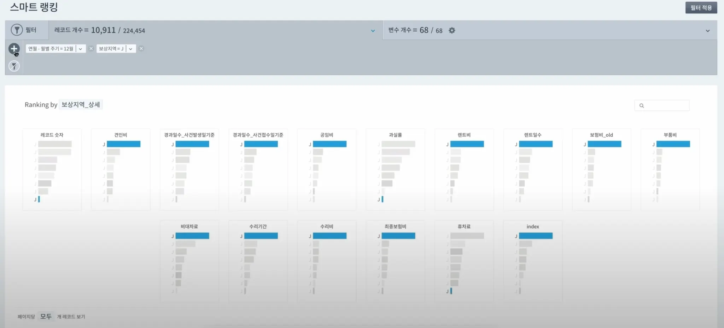This screenshot has width=724, height=328.
Task: Expand the 레코드 개수 panel chevron
Action: 373,31
